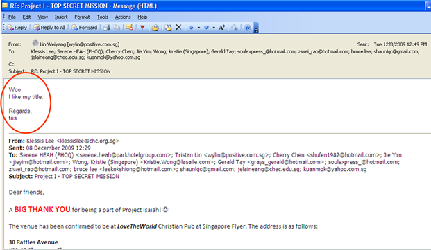Click recipient Klessis Lee in To field
This screenshot has width=431, height=250.
click(x=42, y=51)
